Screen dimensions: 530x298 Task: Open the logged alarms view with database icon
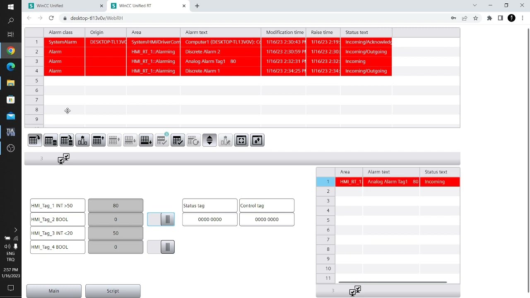[x=51, y=140]
